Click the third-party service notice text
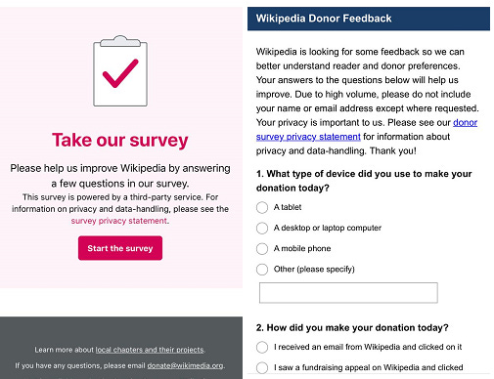This screenshot has height=379, width=494. 120,209
